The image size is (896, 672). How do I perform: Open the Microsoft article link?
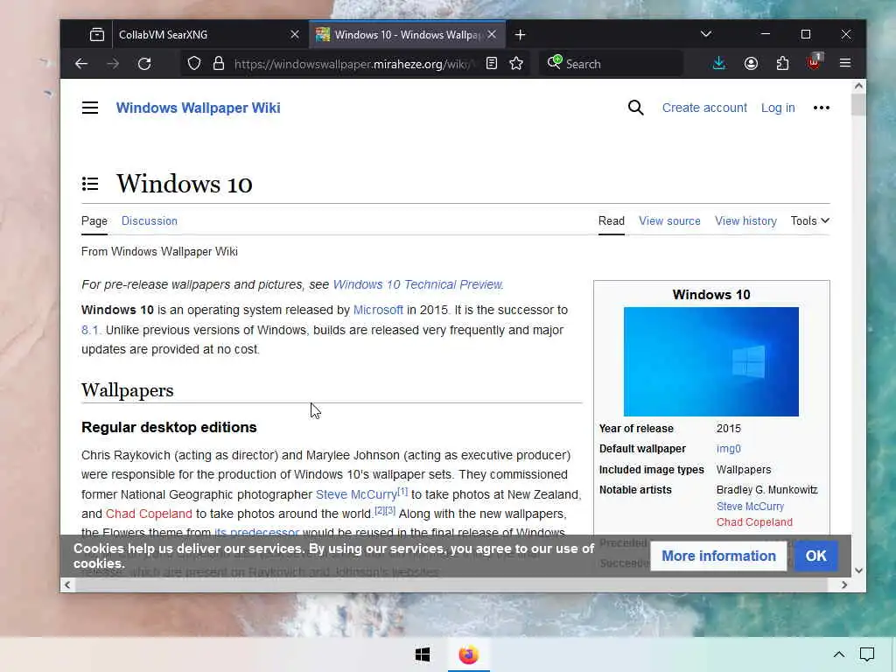(x=378, y=310)
